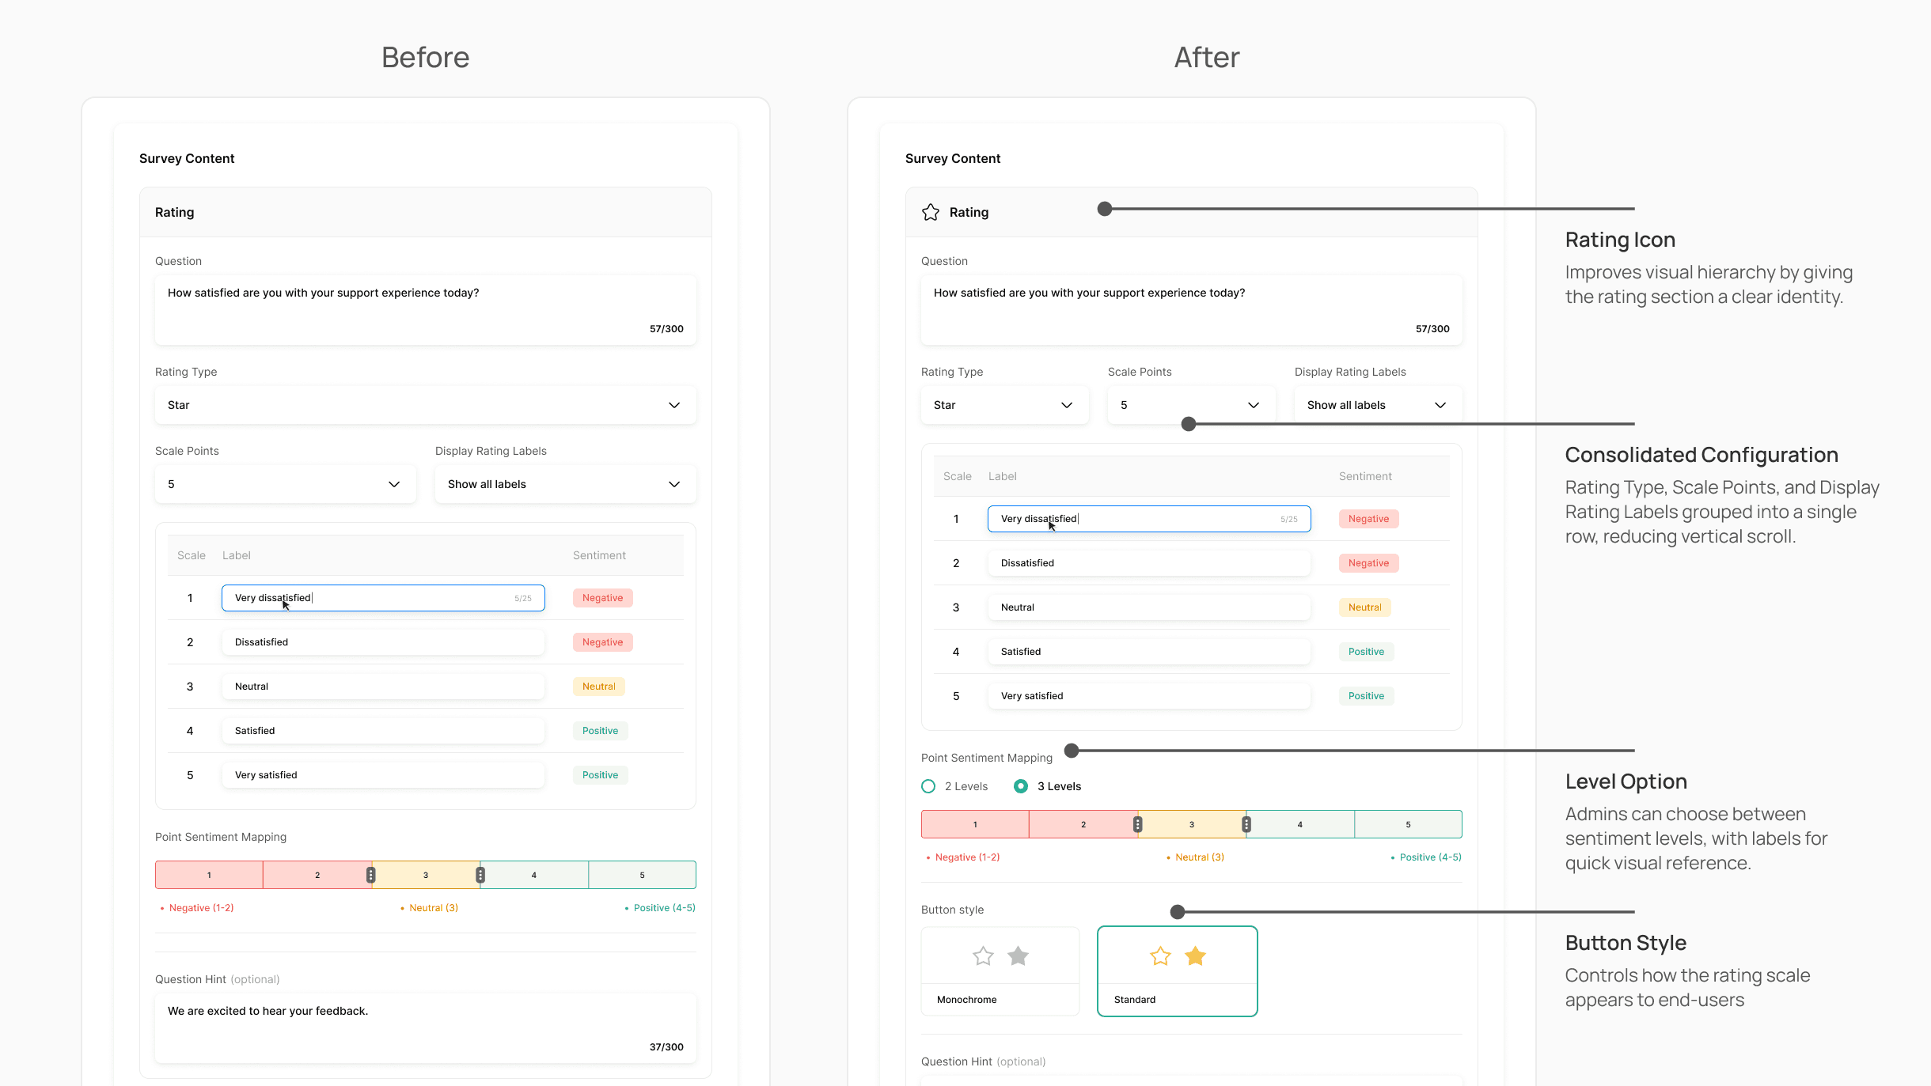Select the 2 Levels radio option
This screenshot has height=1086, width=1931.
coord(928,786)
